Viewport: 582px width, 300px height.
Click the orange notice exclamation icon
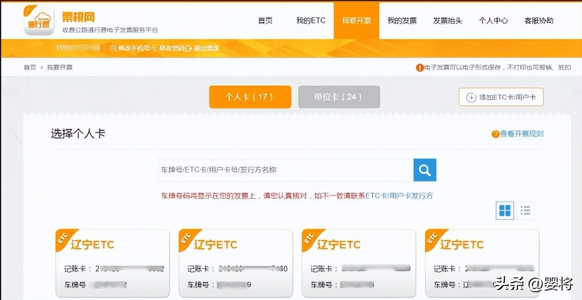419,67
